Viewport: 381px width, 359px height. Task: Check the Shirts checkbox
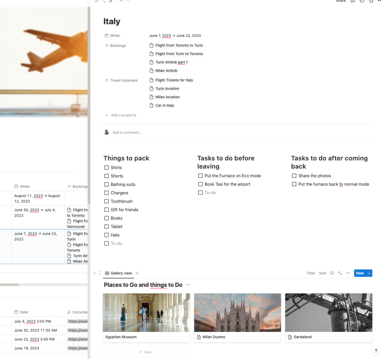[107, 168]
